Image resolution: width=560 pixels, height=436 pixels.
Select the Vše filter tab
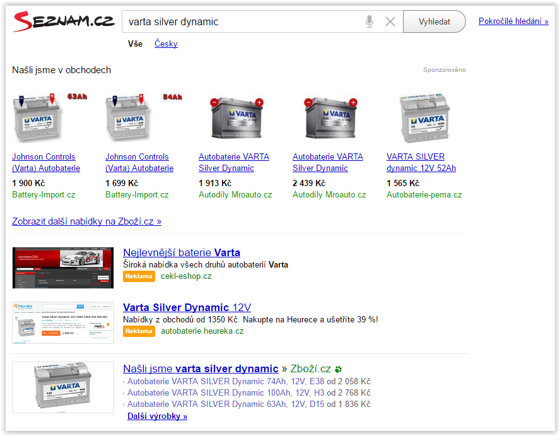click(x=135, y=44)
